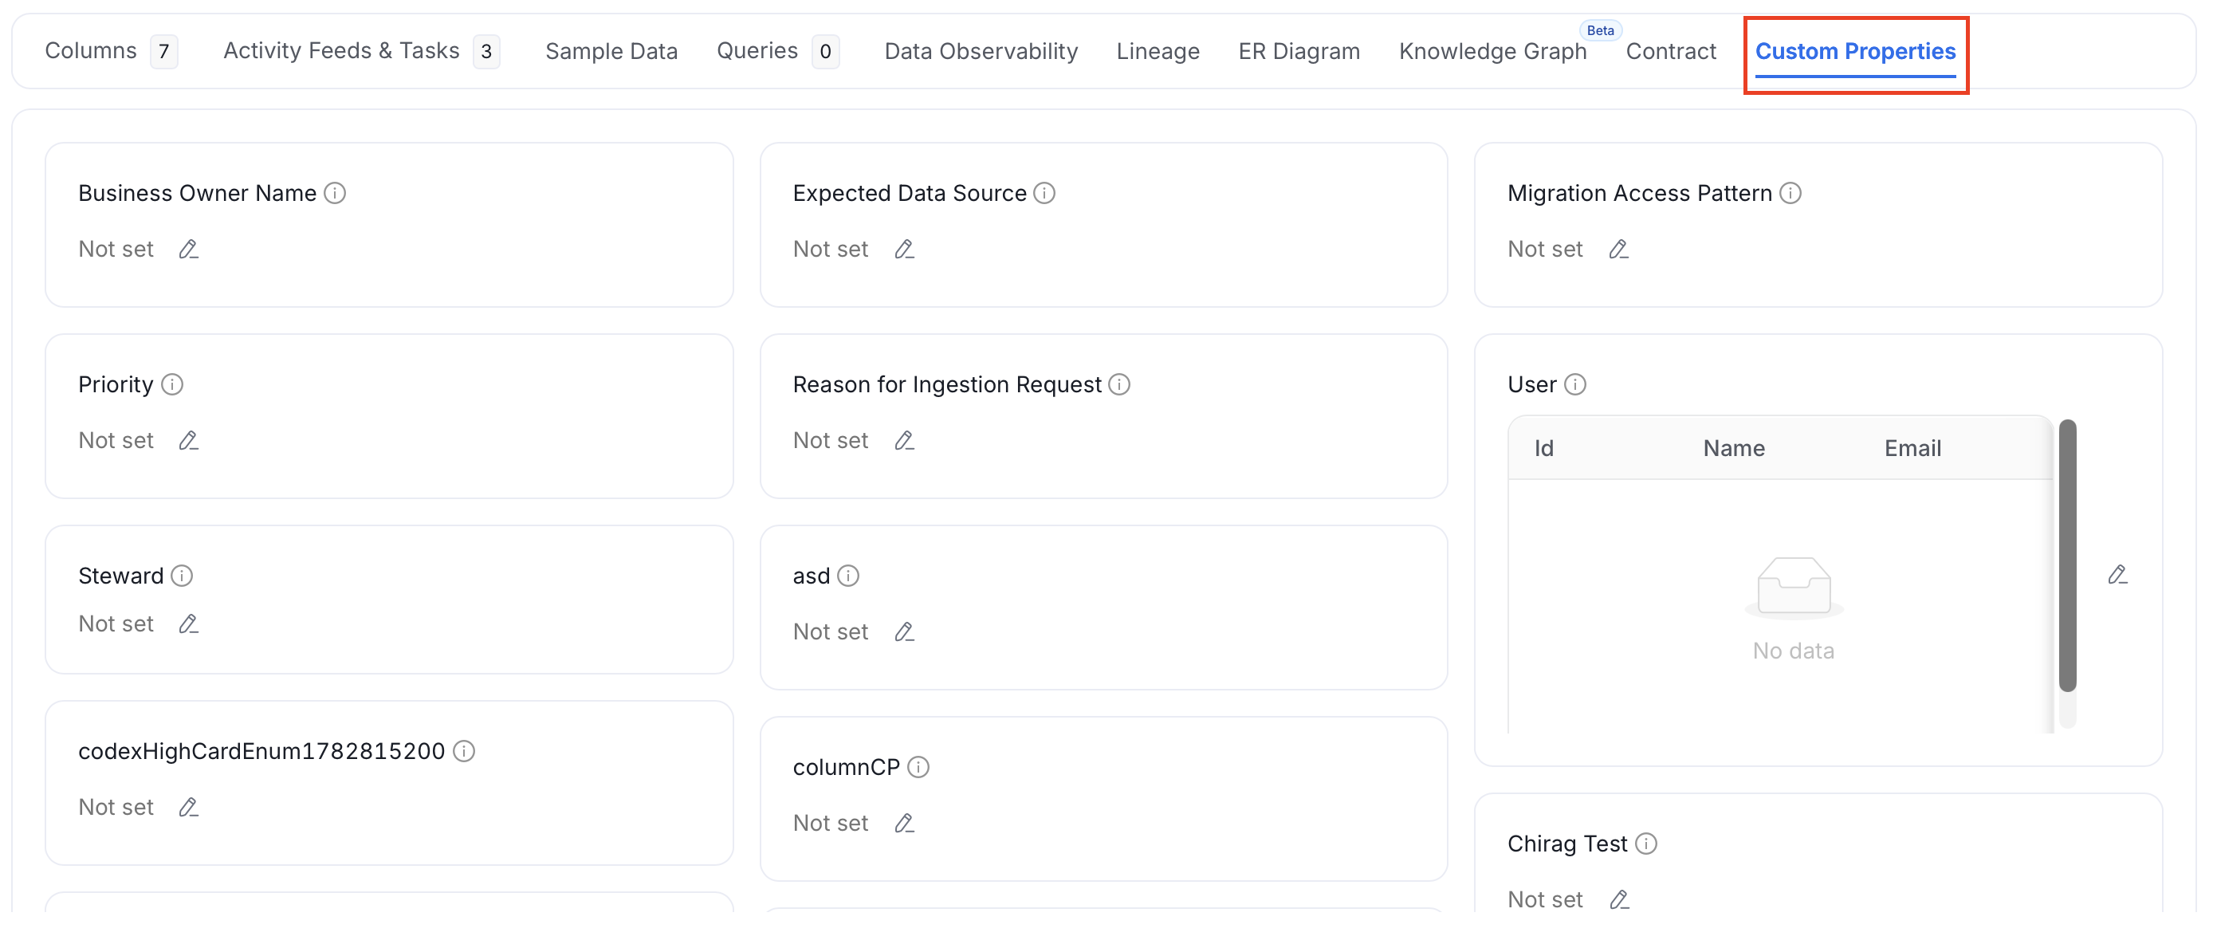This screenshot has height=944, width=2213.
Task: Edit the codexHighCardEnum1782815200 value
Action: click(x=188, y=808)
